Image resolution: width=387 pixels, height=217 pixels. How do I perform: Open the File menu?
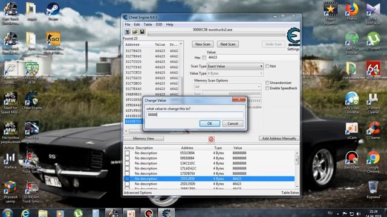pos(128,25)
